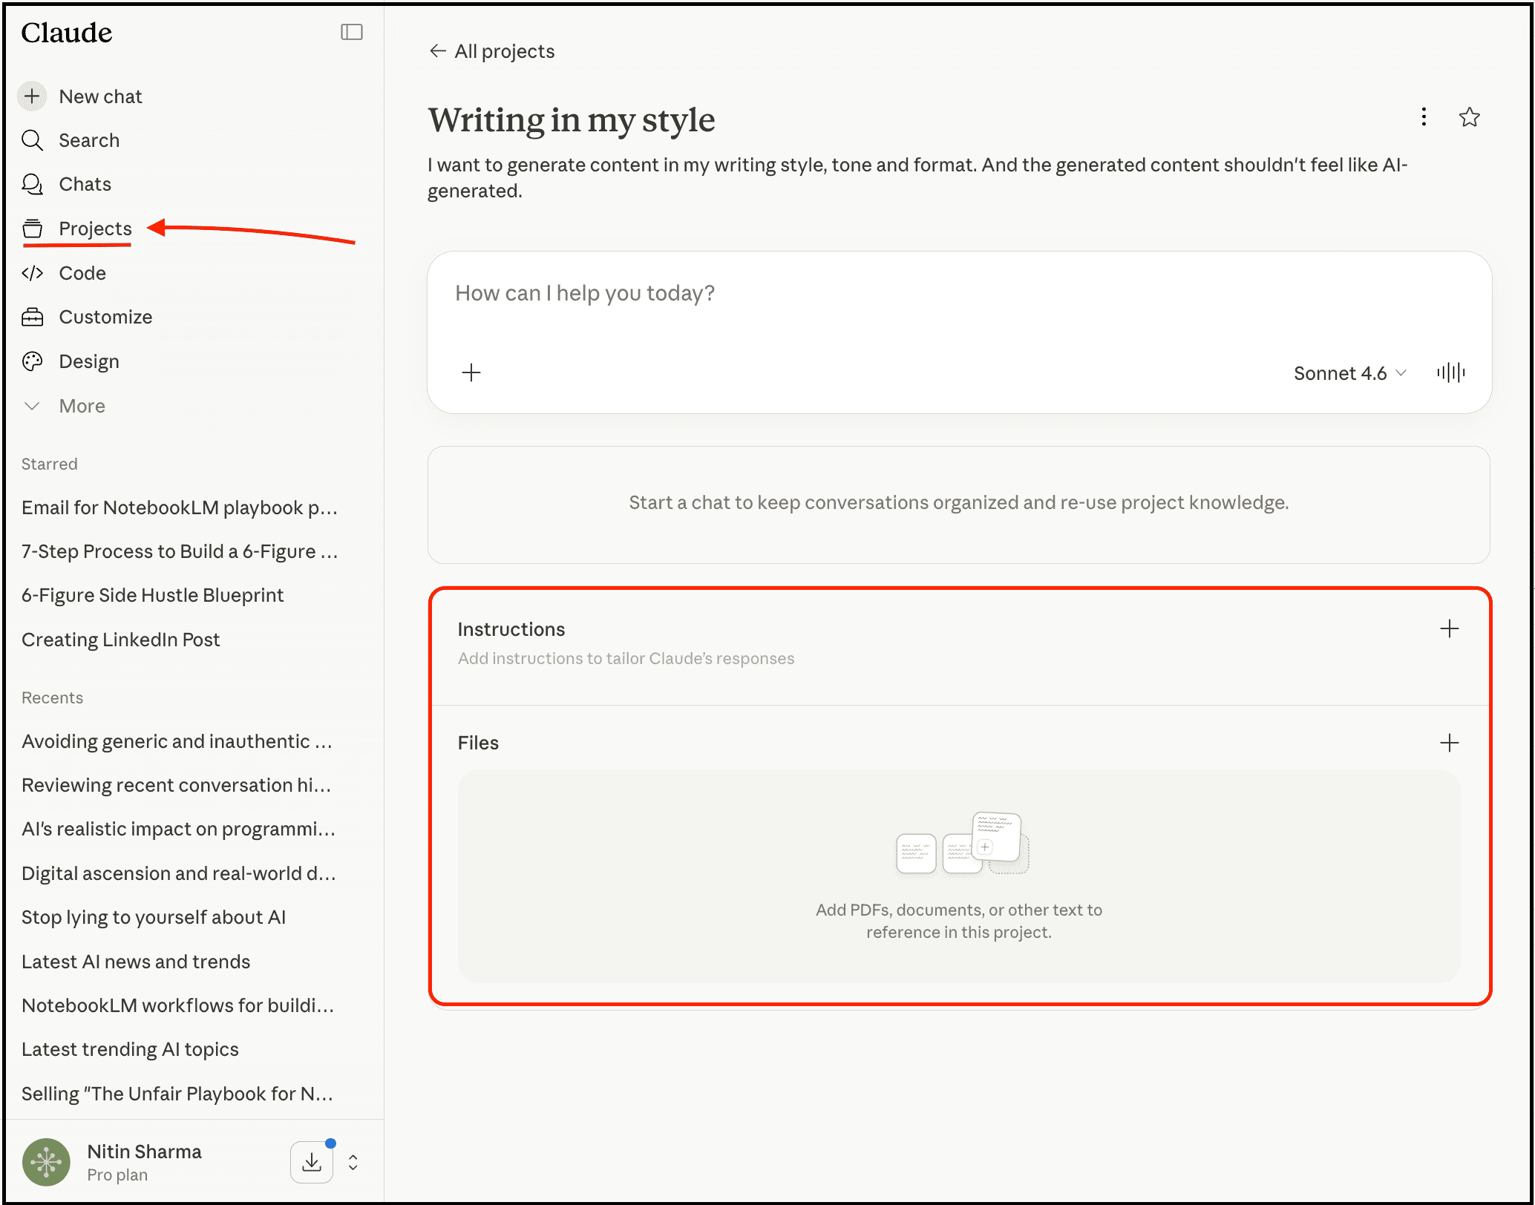The image size is (1535, 1205).
Task: Click the Nitin Sharma profile avatar
Action: click(46, 1162)
